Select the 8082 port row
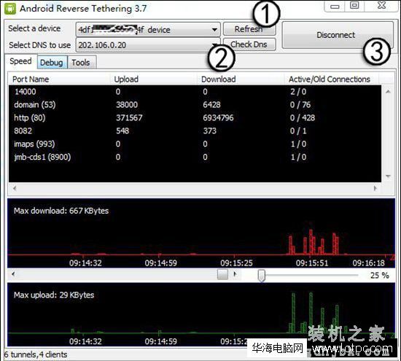Screen dimensions: 401x361 pyautogui.click(x=195, y=131)
